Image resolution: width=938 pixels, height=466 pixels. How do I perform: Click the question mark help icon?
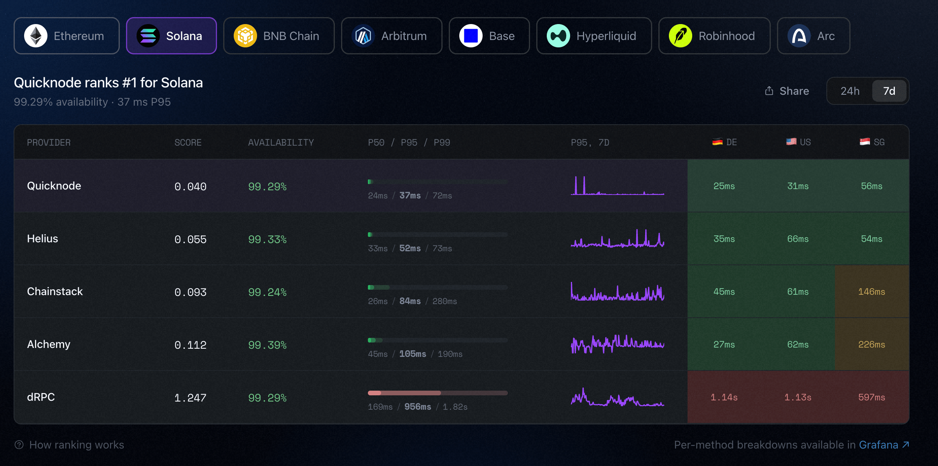click(19, 445)
